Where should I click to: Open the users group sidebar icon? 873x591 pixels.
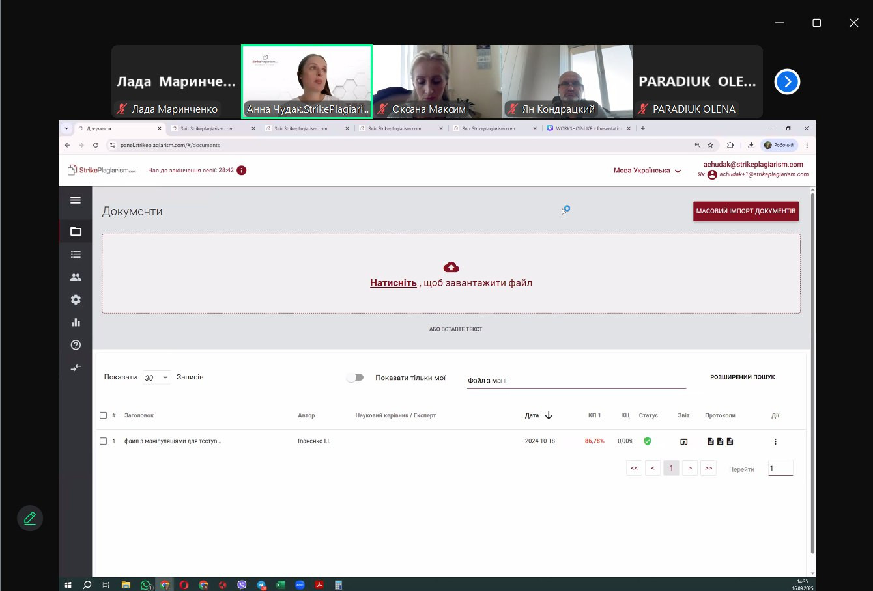pos(76,277)
